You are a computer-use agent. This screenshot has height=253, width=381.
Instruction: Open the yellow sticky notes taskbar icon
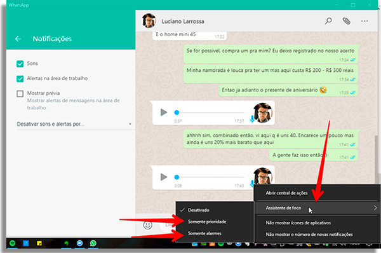click(x=39, y=243)
